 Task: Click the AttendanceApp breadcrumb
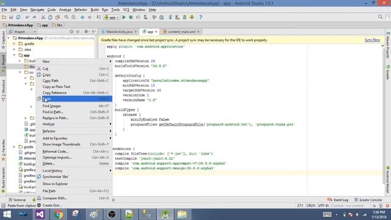[x=18, y=25]
